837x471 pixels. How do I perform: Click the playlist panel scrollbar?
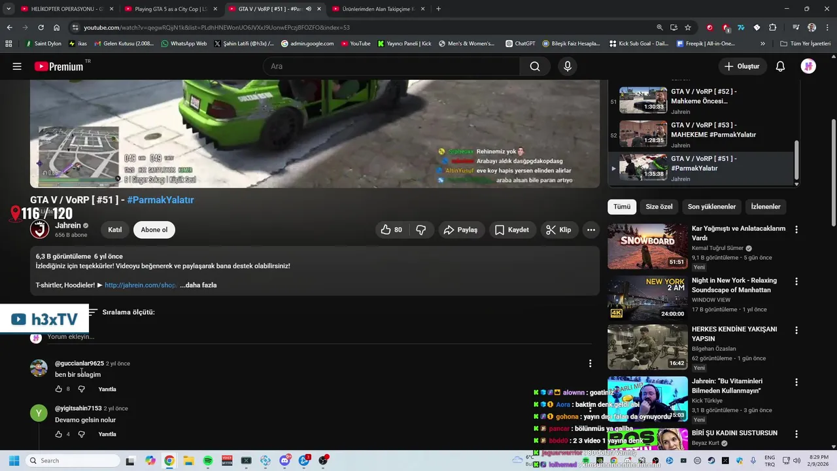coord(796,160)
